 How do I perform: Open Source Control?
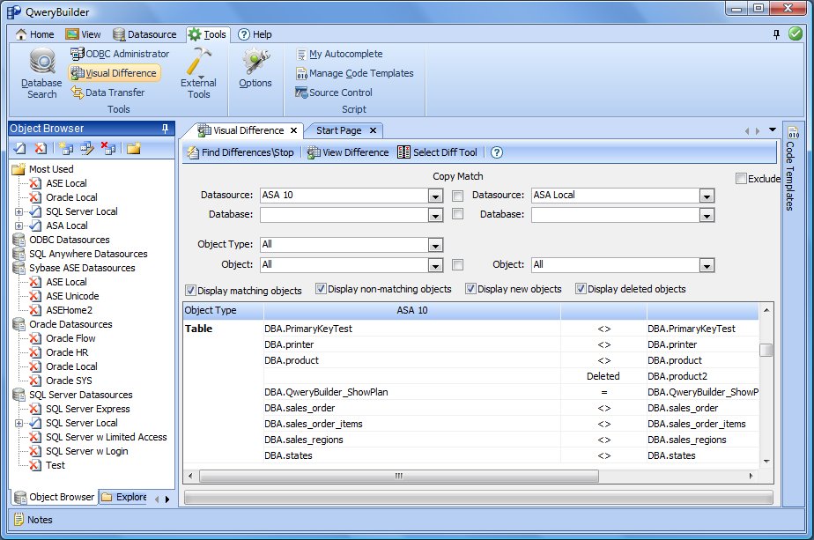tap(335, 92)
